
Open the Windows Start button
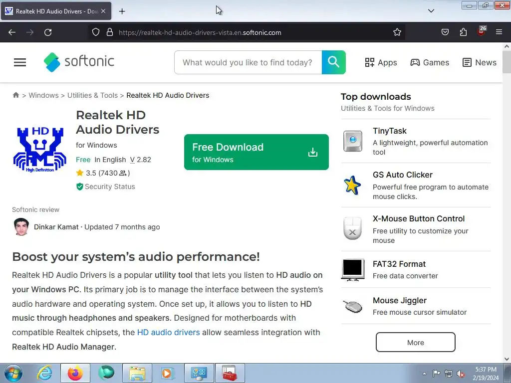click(x=13, y=373)
